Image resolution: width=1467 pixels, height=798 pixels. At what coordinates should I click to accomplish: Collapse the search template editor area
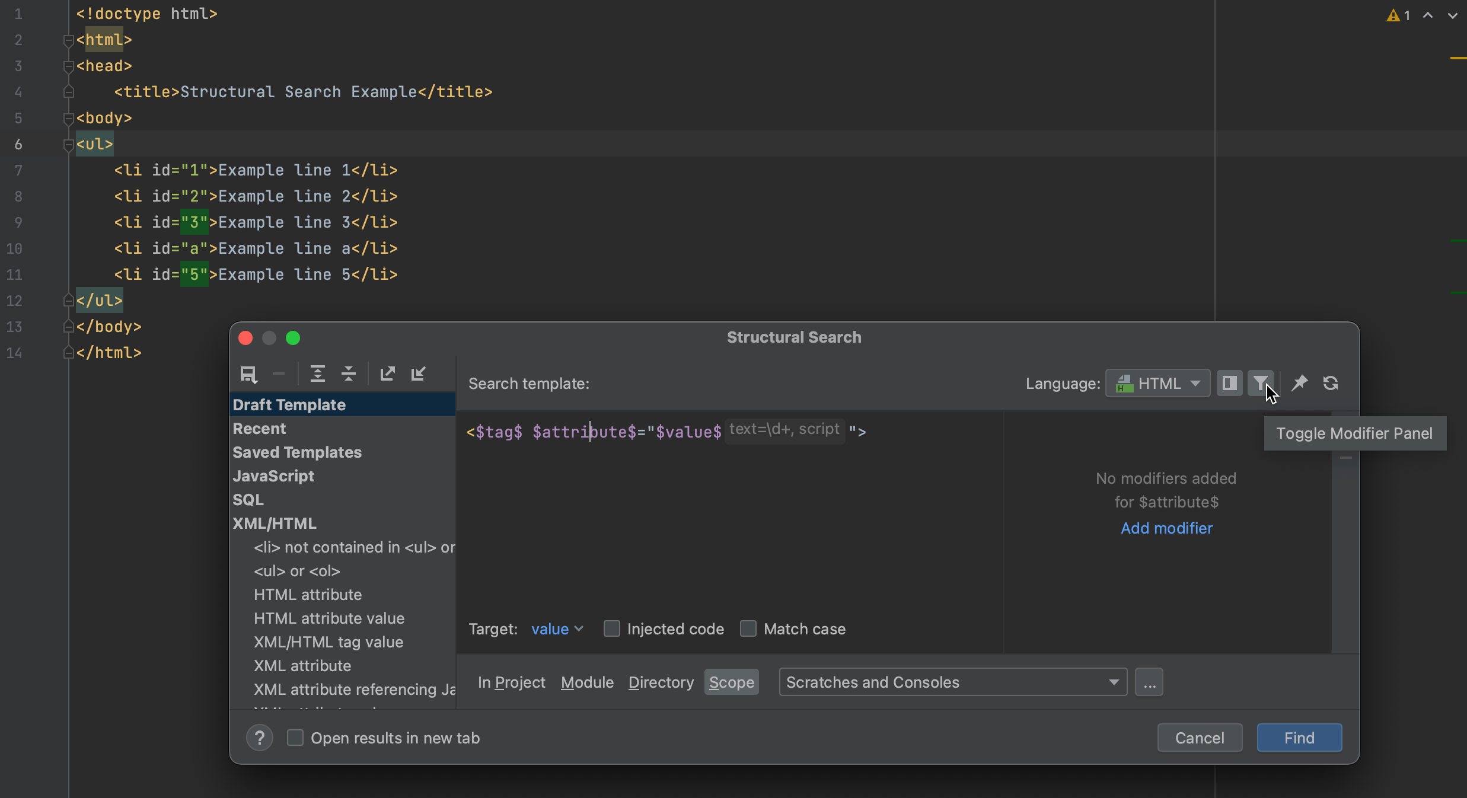click(x=349, y=374)
